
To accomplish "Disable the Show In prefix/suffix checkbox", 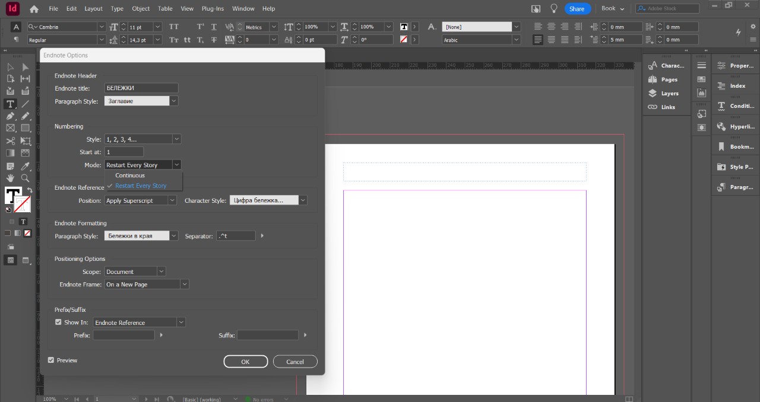I will point(58,322).
